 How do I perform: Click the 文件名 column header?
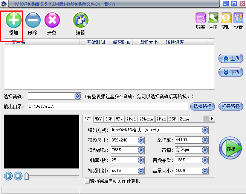42,42
